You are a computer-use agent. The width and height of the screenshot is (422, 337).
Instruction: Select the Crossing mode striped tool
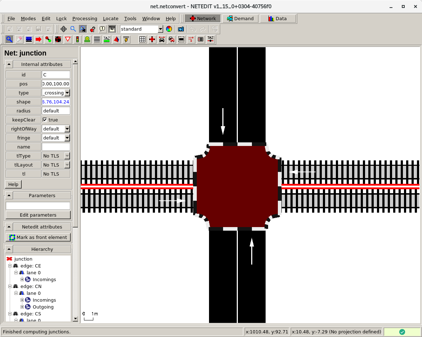(97, 40)
